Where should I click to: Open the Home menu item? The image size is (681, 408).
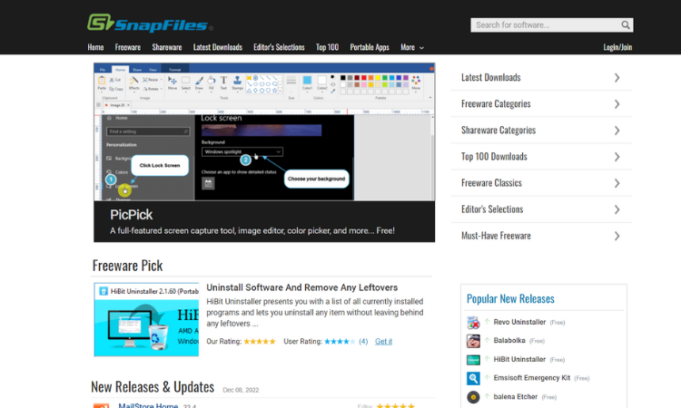(x=95, y=47)
